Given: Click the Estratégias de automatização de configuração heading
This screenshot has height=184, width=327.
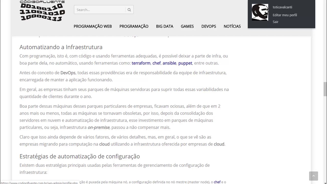Looking at the screenshot, I should pyautogui.click(x=80, y=156).
